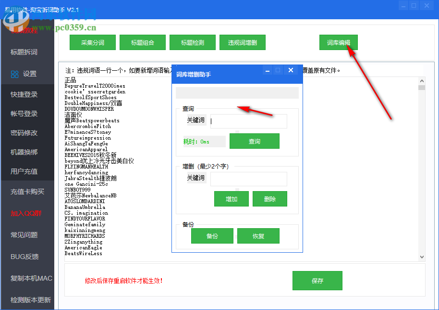
Task: Close the 词库增删助手 dialog
Action: (291, 70)
